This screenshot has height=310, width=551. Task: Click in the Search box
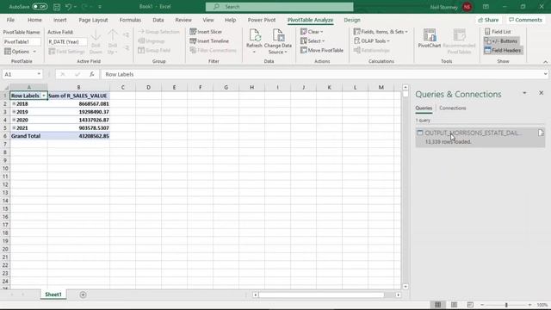(279, 7)
